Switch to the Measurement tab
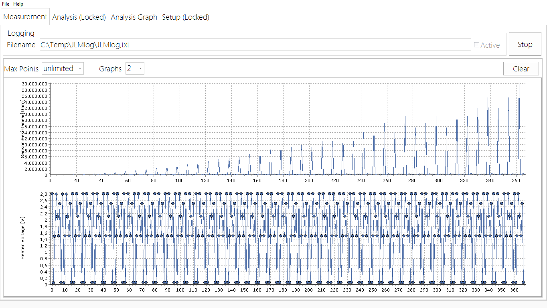This screenshot has height=308, width=547. [x=25, y=17]
